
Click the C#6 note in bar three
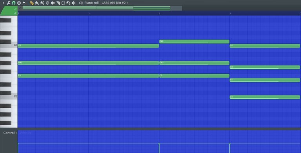coord(194,41)
